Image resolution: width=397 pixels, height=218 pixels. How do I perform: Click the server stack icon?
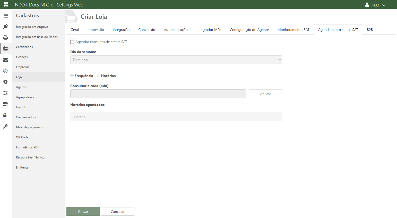pyautogui.click(x=6, y=104)
